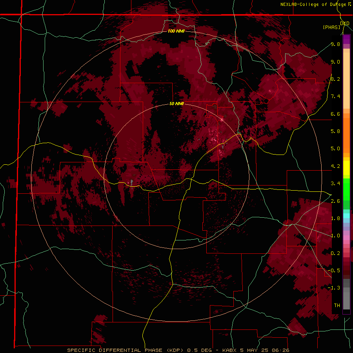Select the 9.0 value on color scale
The width and height of the screenshot is (353, 353).
[x=335, y=62]
